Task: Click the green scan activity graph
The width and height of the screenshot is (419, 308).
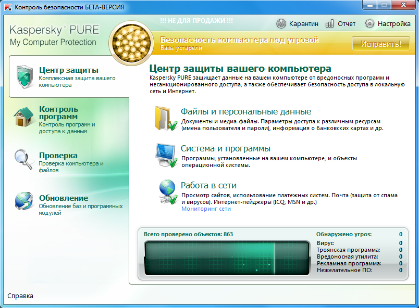Action: [227, 258]
